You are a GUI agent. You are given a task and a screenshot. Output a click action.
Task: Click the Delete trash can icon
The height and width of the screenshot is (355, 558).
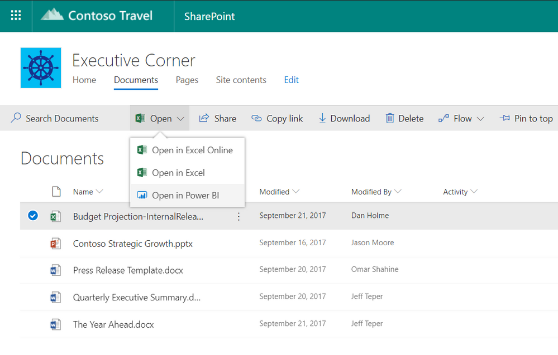tap(390, 118)
